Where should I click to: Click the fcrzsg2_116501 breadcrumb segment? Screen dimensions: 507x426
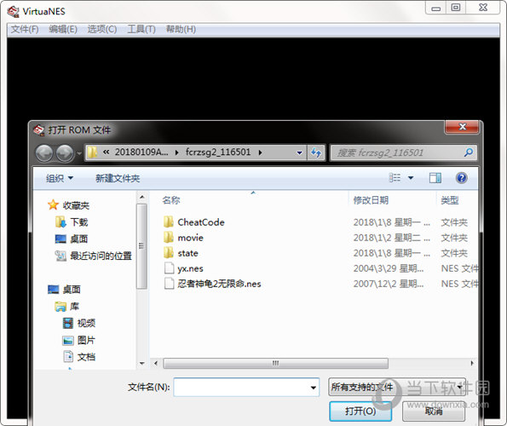point(218,152)
